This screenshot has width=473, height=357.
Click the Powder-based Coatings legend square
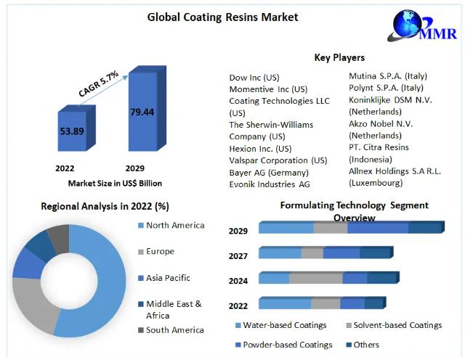(x=238, y=345)
